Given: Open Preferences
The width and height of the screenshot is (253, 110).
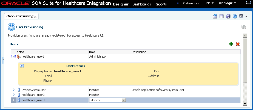Looking at the screenshot, I should (x=191, y=3).
